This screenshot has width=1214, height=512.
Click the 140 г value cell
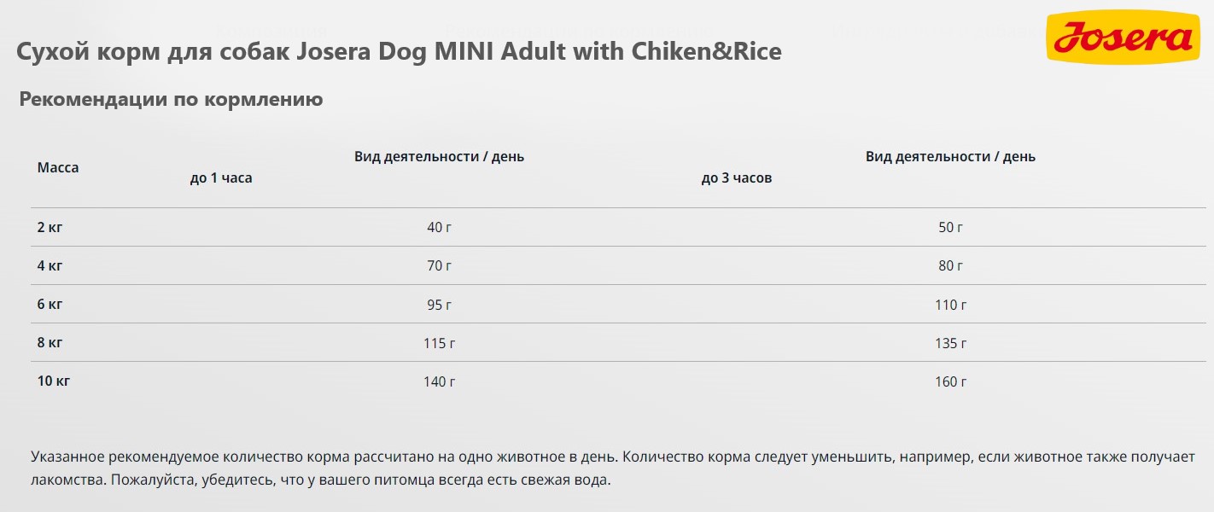pos(440,381)
